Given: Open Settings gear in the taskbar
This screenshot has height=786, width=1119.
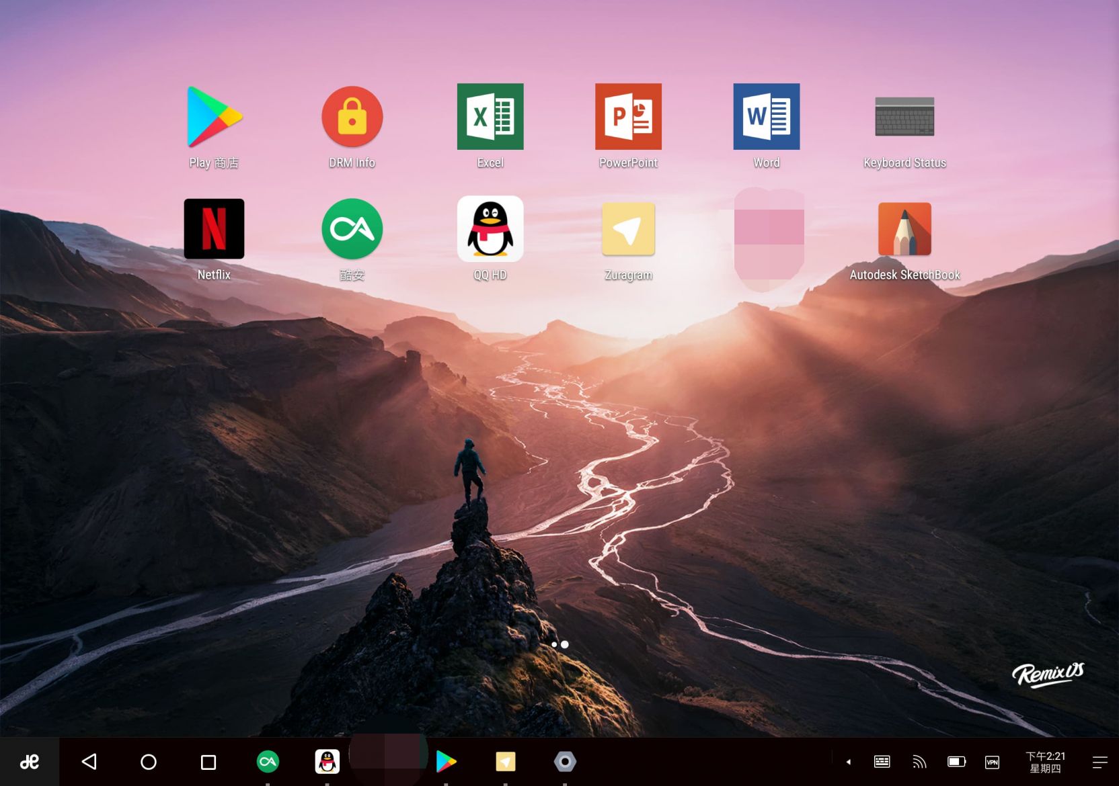Looking at the screenshot, I should [565, 762].
